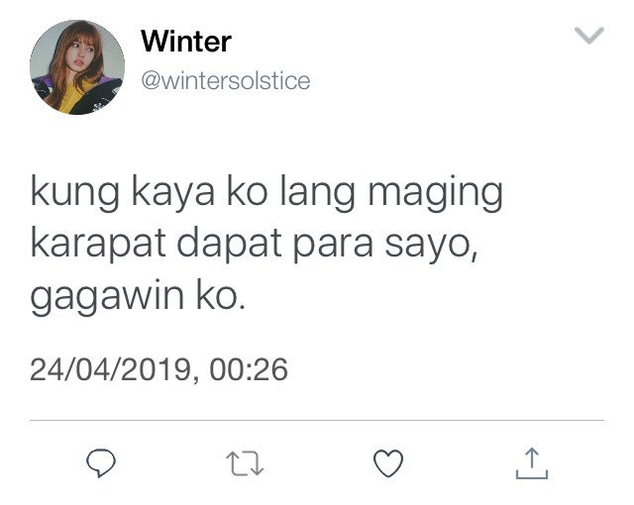Select the time 00:26 in the timestamp
Screen dimensions: 634x505
249,369
